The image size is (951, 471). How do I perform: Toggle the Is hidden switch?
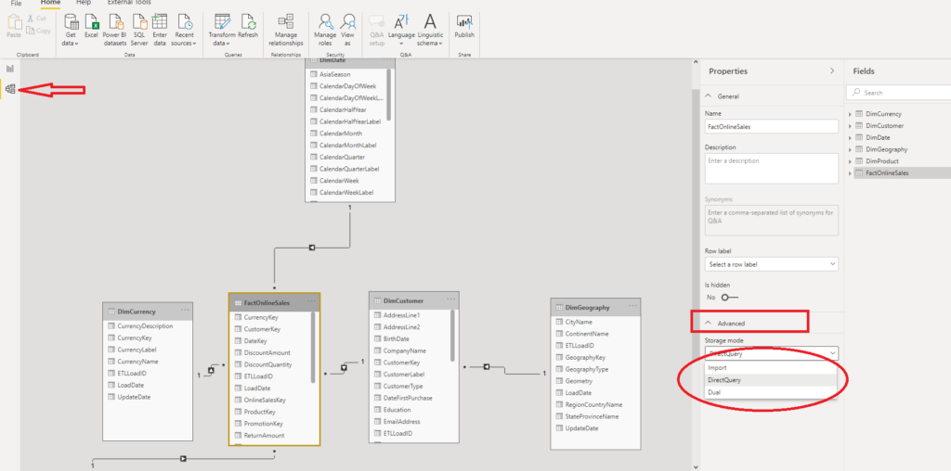pos(730,298)
